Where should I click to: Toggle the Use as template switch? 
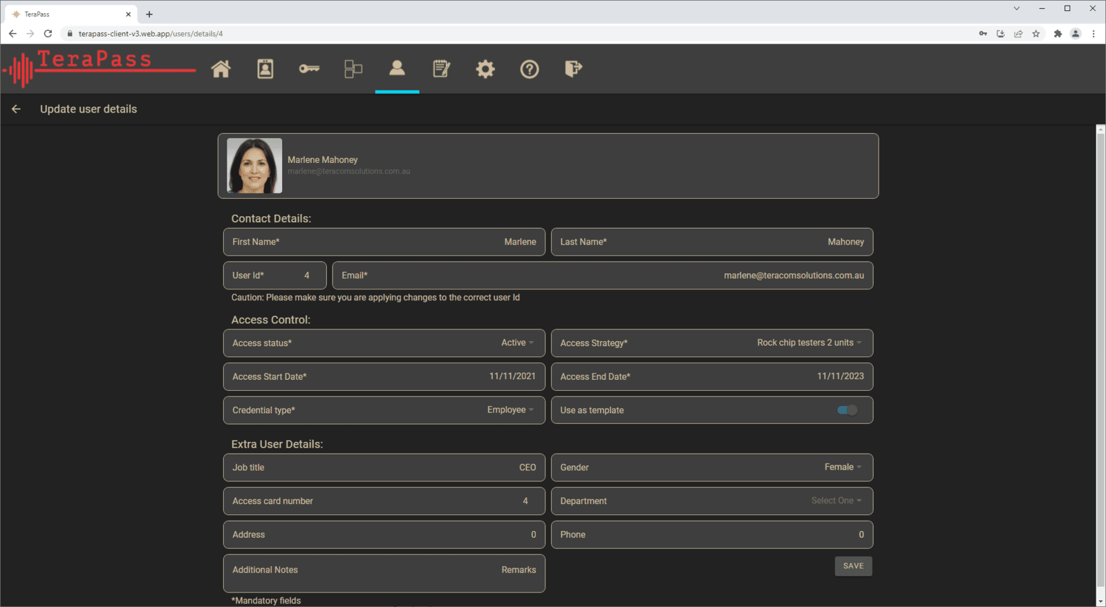[x=847, y=410]
